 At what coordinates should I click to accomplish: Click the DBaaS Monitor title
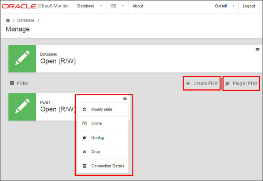coord(53,6)
